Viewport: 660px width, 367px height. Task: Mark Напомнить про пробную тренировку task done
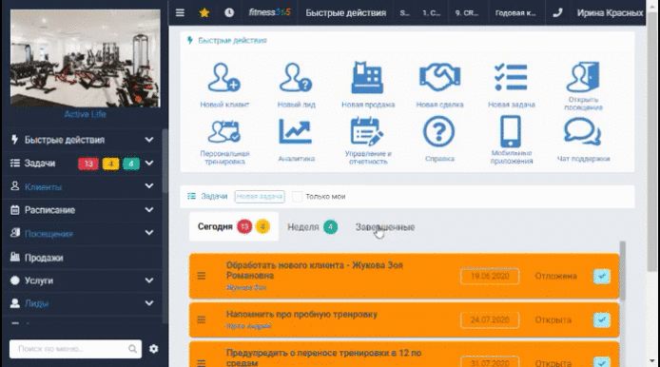601,319
